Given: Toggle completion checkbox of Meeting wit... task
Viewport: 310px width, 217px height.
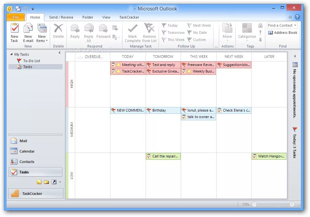Looking at the screenshot, I should point(113,65).
